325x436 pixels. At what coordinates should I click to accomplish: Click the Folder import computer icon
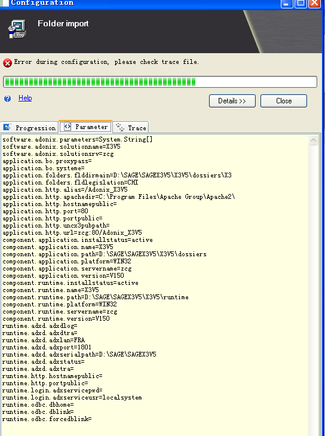tap(17, 29)
